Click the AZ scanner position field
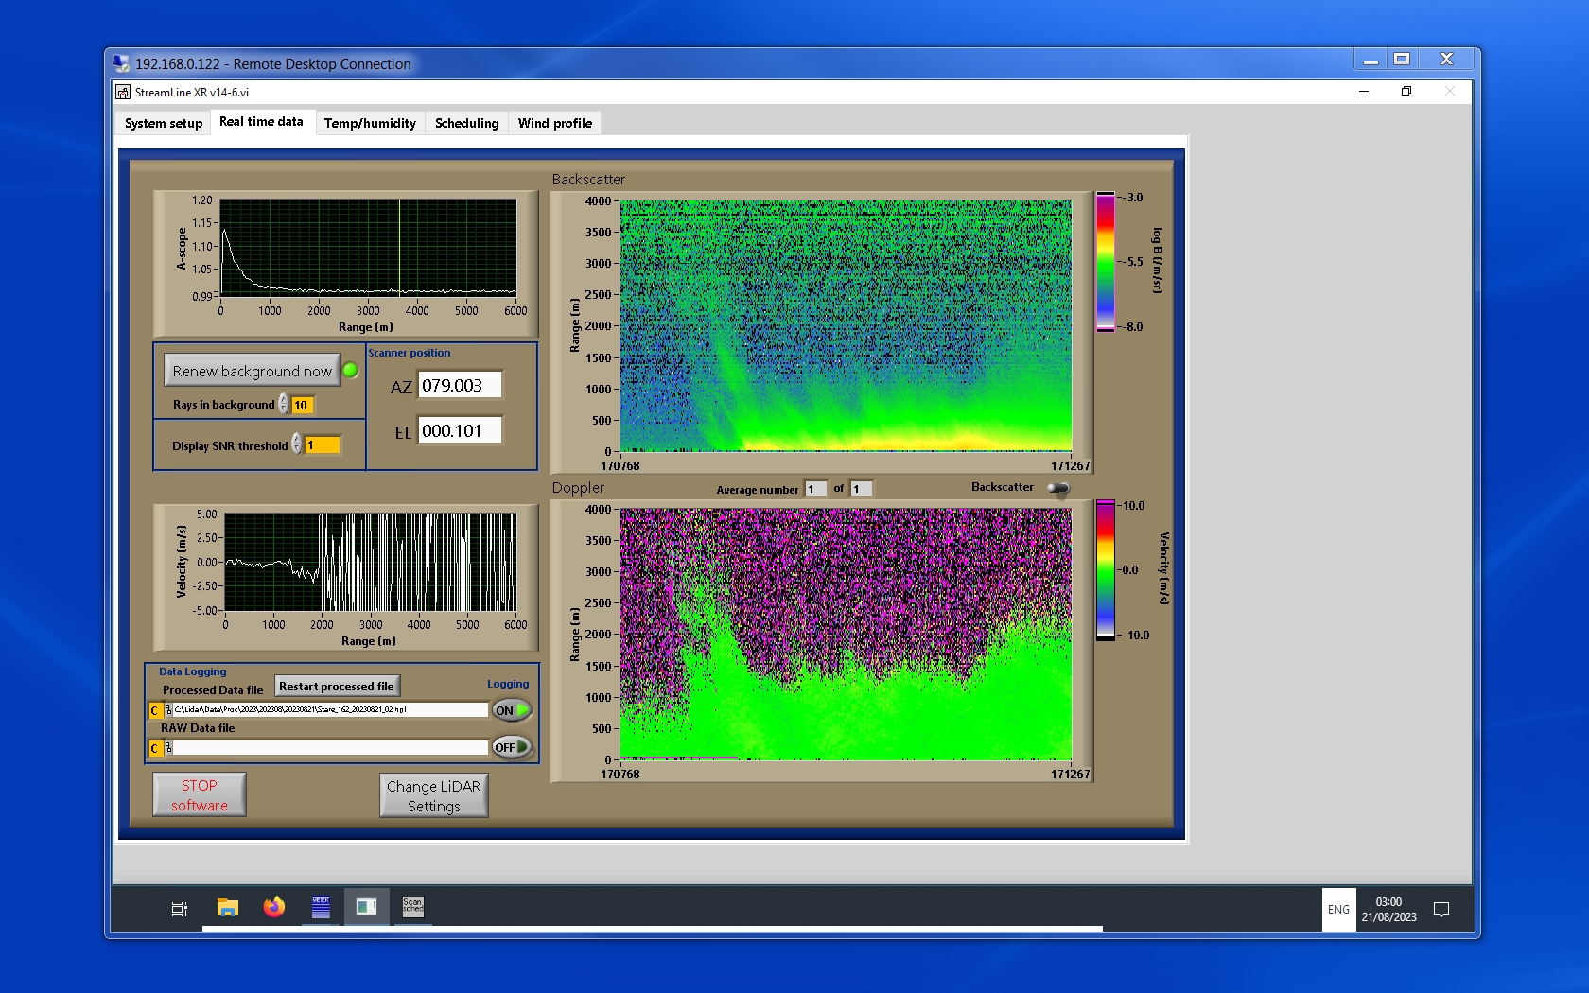This screenshot has width=1589, height=993. tap(460, 385)
